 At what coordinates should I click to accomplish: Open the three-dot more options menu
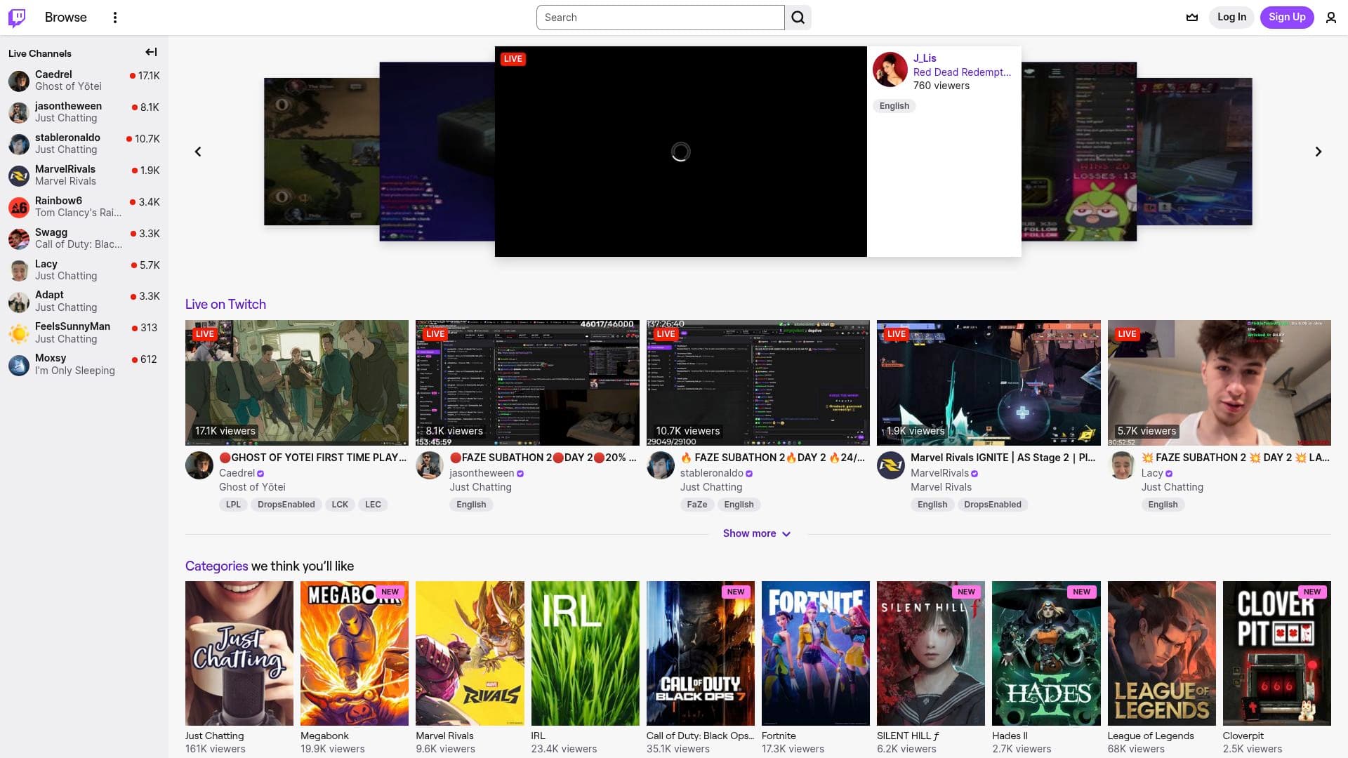click(115, 18)
